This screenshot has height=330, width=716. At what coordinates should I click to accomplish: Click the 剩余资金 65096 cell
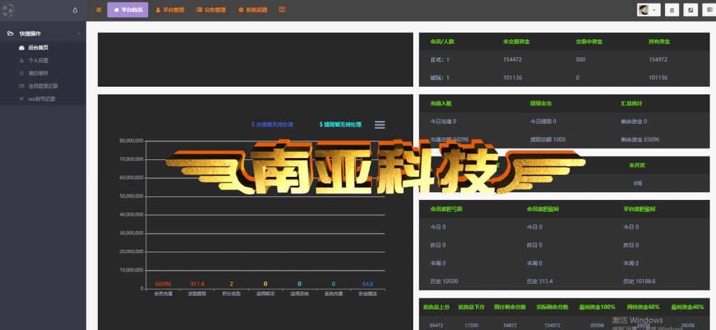click(x=640, y=139)
